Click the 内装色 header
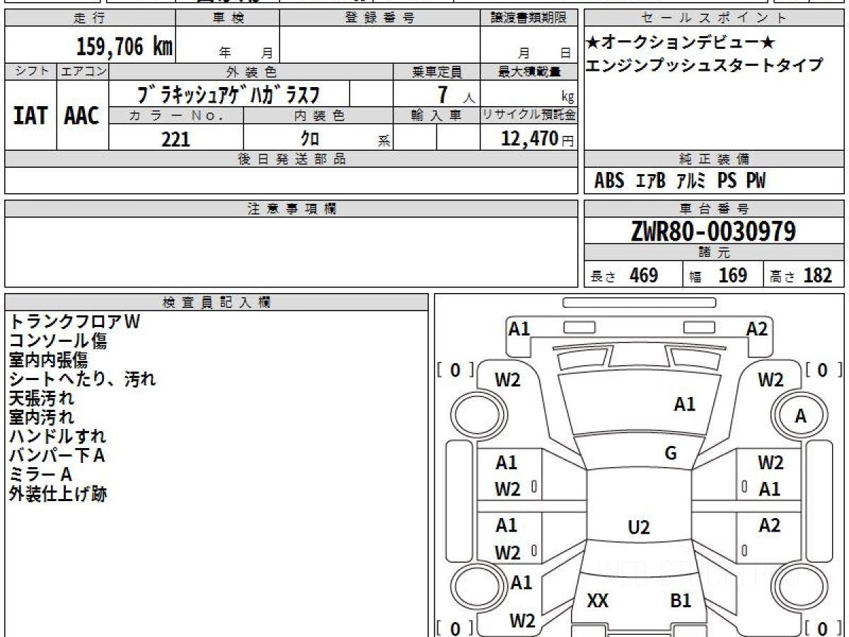 [x=318, y=115]
